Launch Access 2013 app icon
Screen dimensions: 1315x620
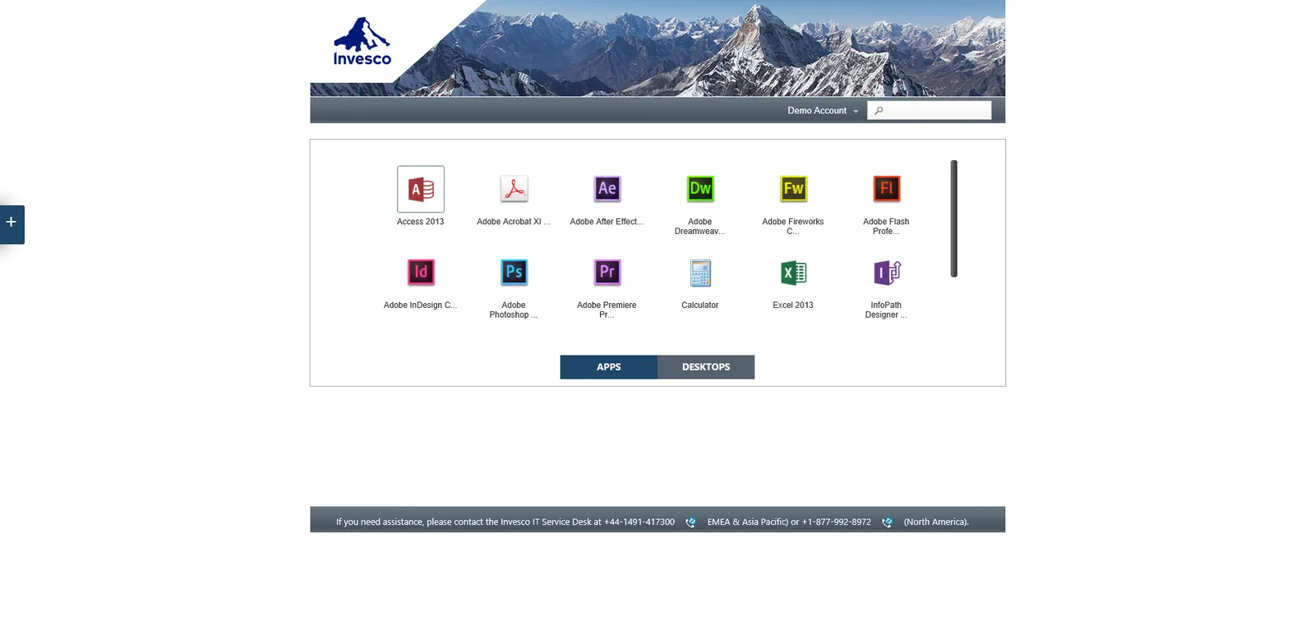click(421, 189)
